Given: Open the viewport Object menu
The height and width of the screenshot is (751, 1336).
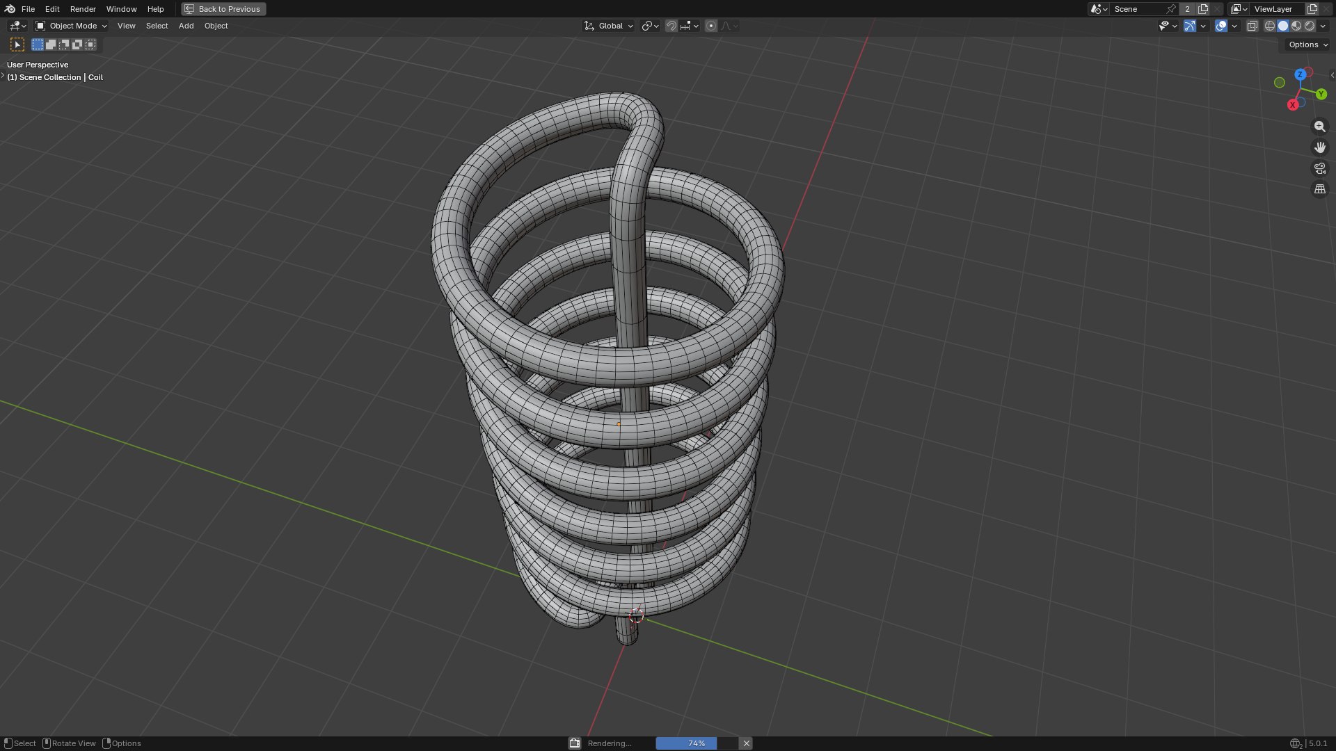Looking at the screenshot, I should (x=216, y=26).
